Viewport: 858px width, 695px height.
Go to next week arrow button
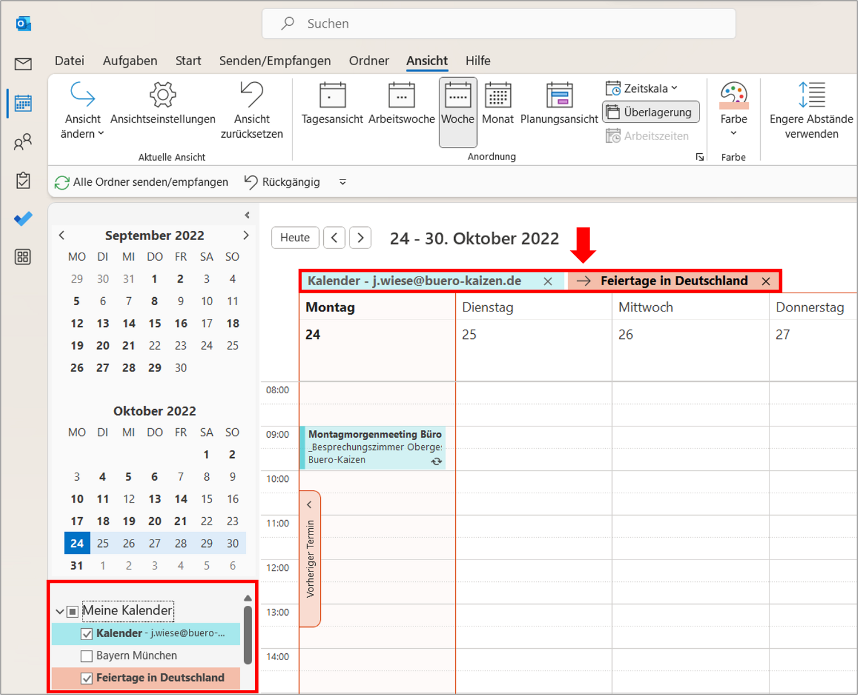click(360, 238)
